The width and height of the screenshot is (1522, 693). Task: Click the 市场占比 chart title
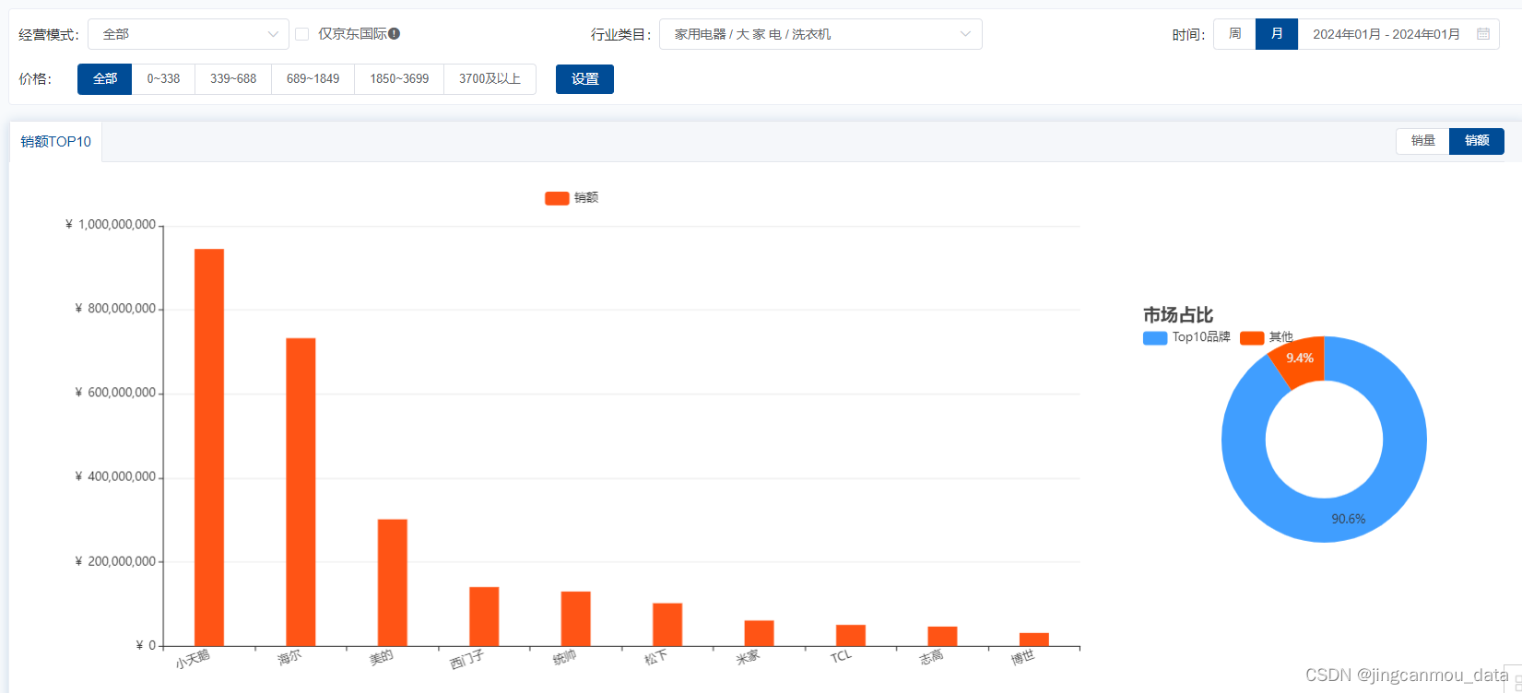[1178, 315]
